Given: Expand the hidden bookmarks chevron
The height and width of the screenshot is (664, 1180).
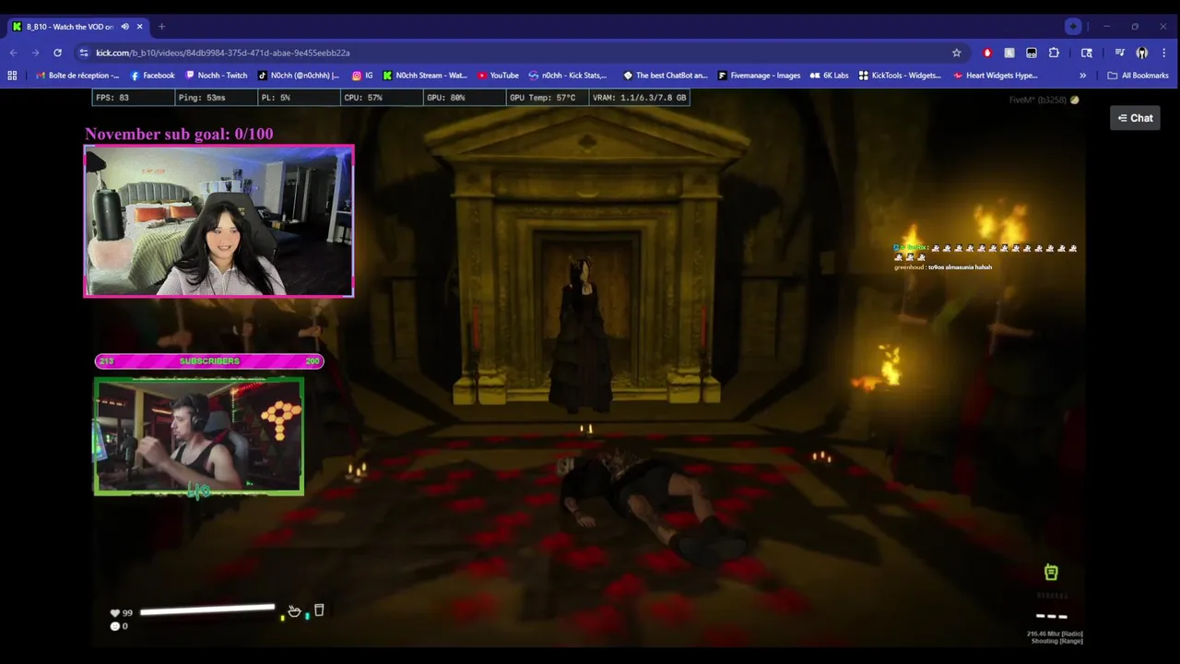Looking at the screenshot, I should [x=1082, y=76].
